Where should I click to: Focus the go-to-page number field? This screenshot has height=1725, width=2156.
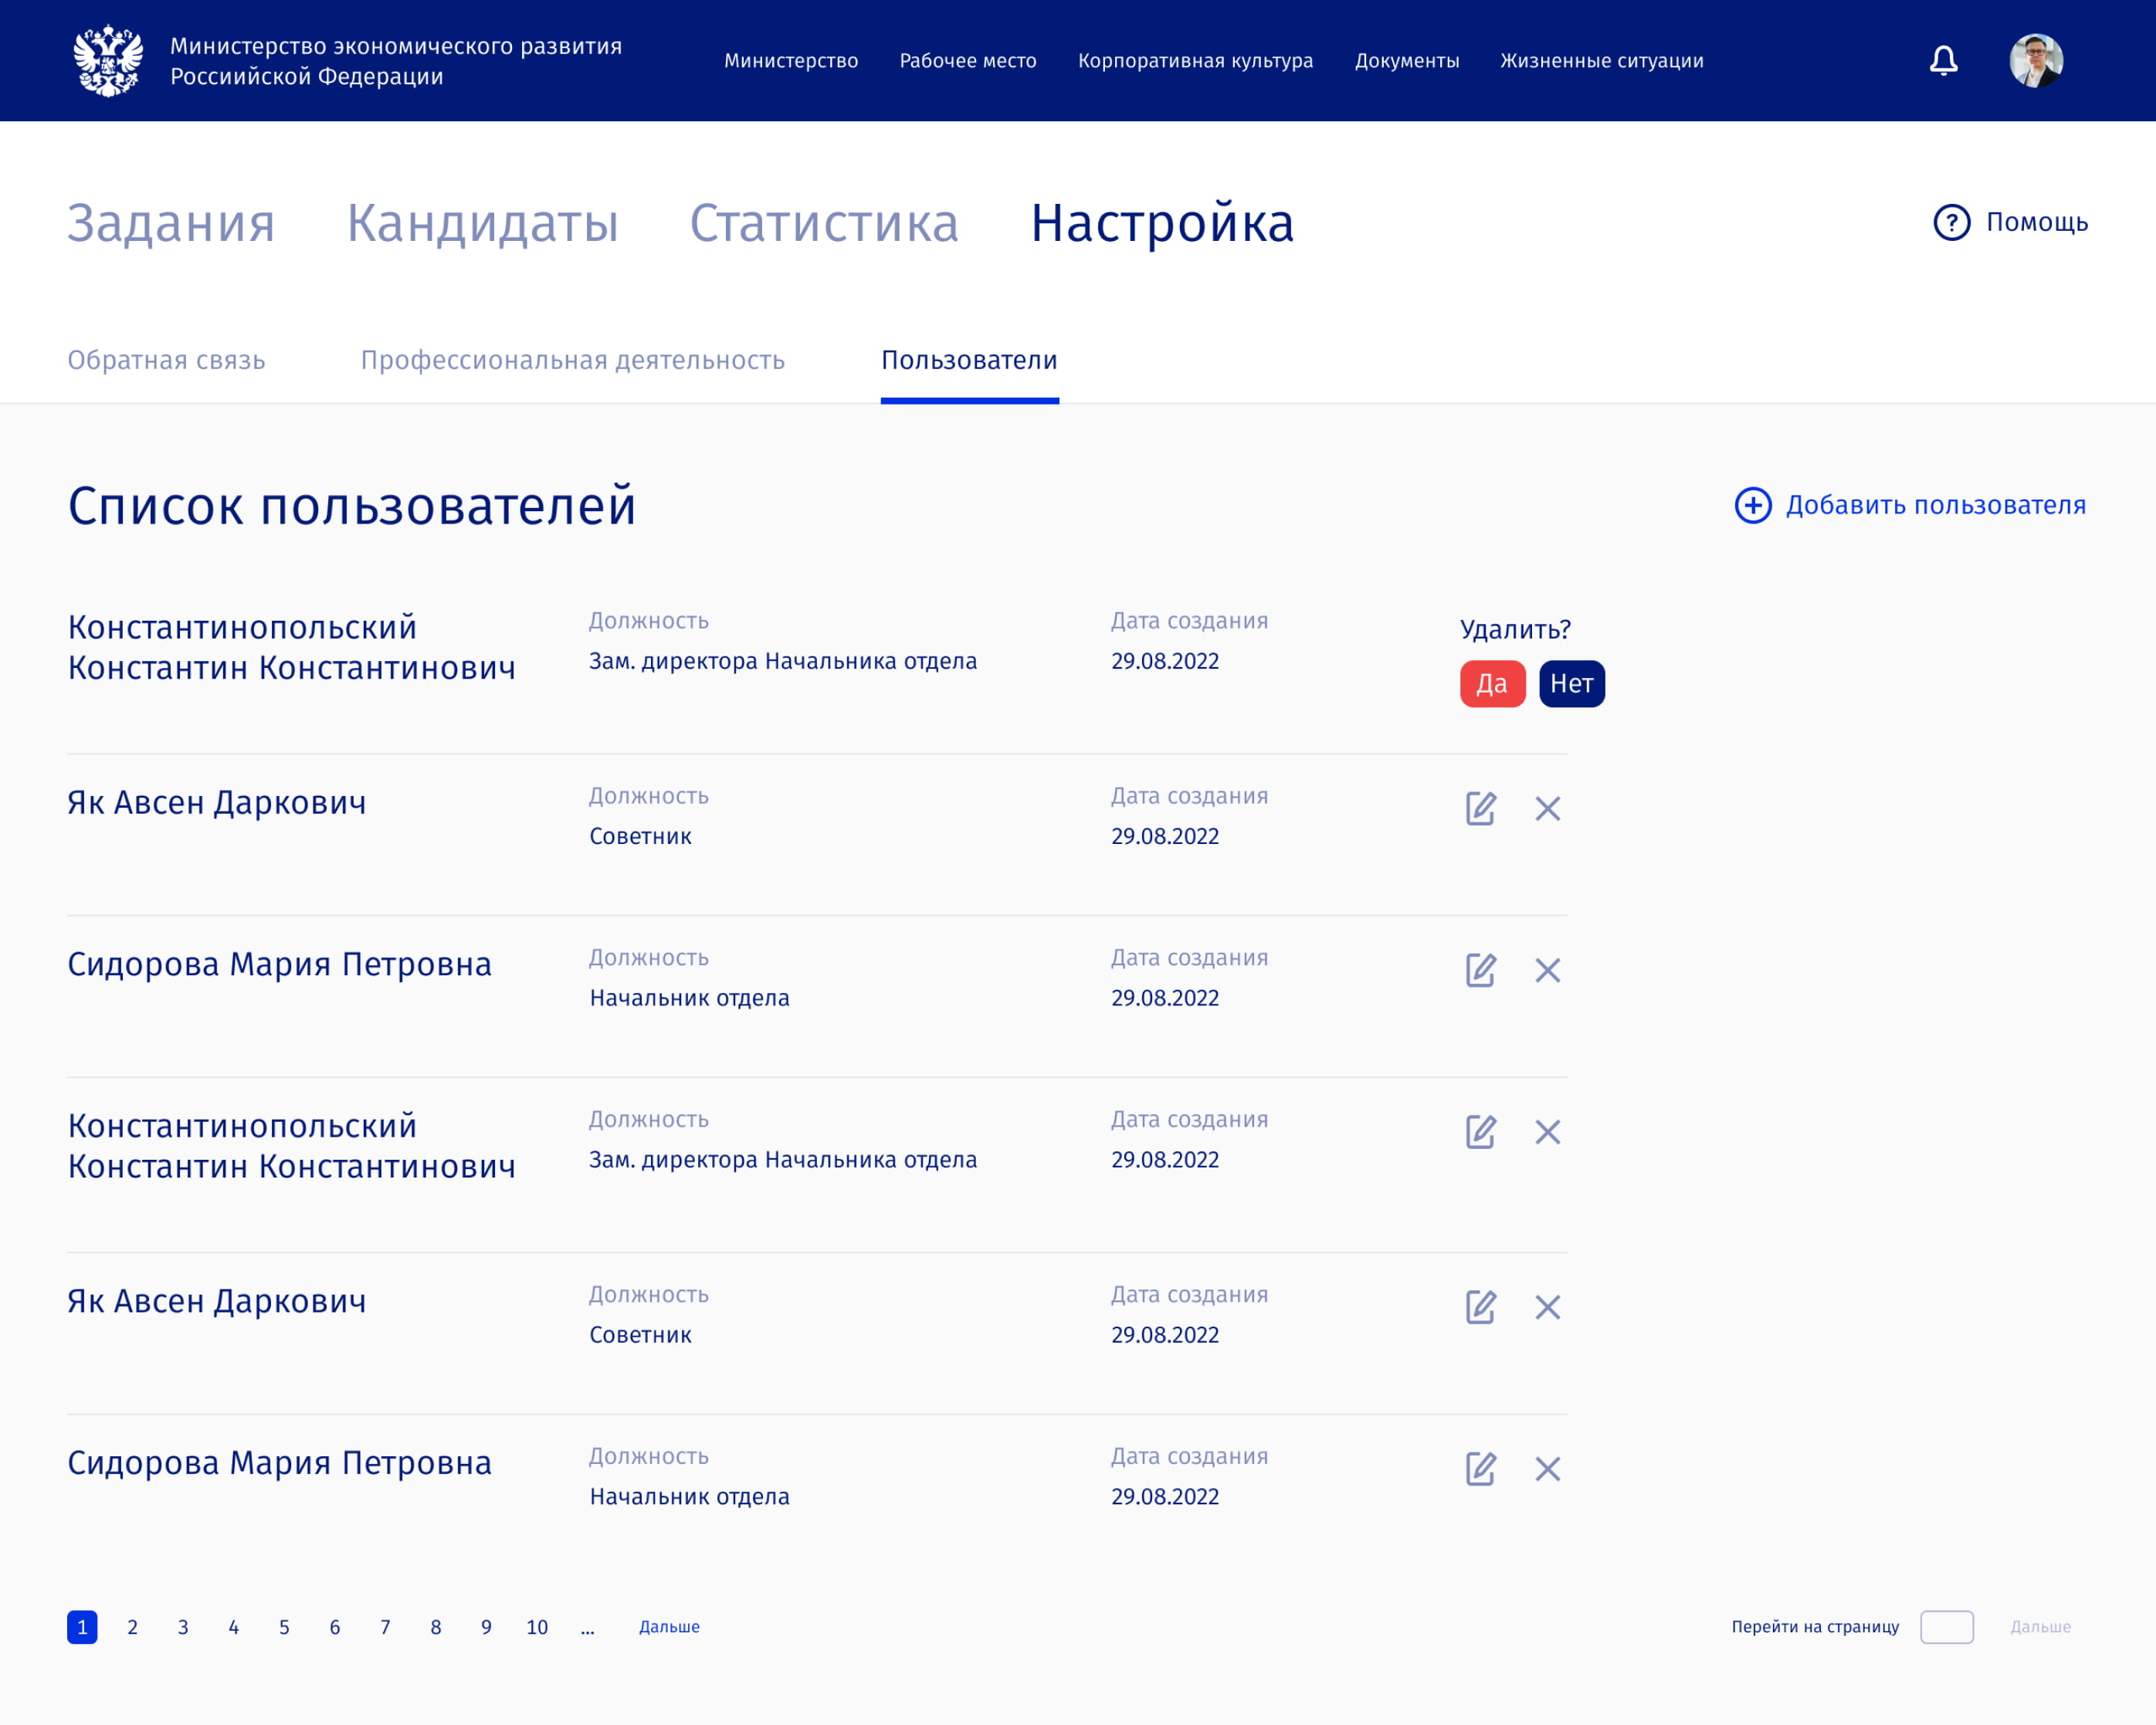pyautogui.click(x=1946, y=1627)
